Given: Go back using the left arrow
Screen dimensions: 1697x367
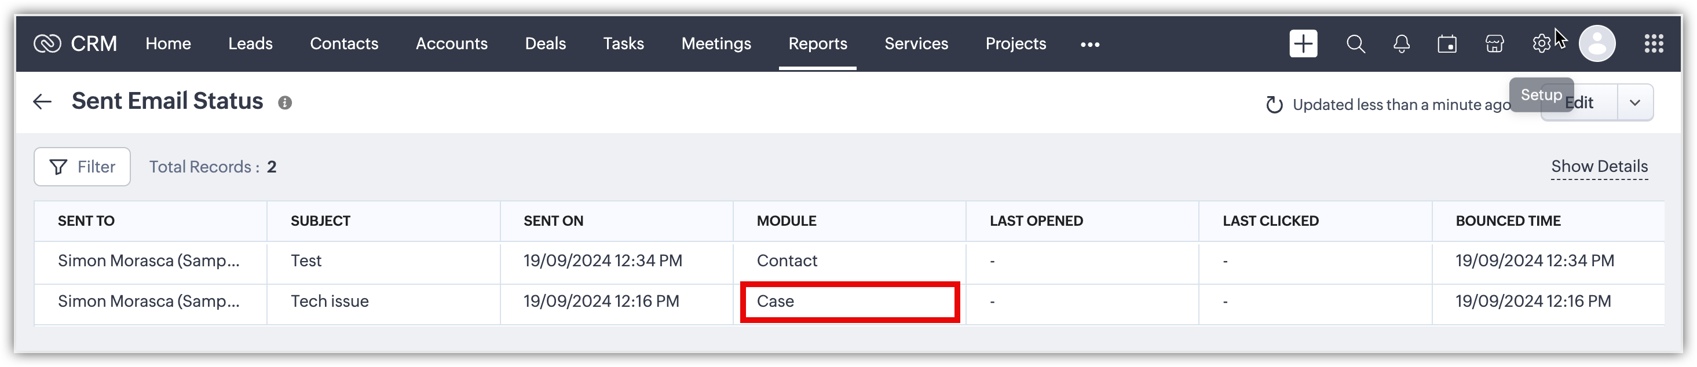Looking at the screenshot, I should (x=42, y=101).
